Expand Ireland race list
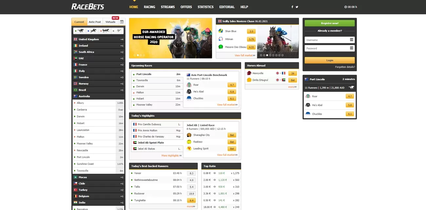Screen dimensions: 426x210 [98, 46]
